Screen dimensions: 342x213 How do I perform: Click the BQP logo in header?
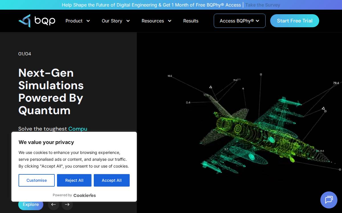[x=37, y=21]
